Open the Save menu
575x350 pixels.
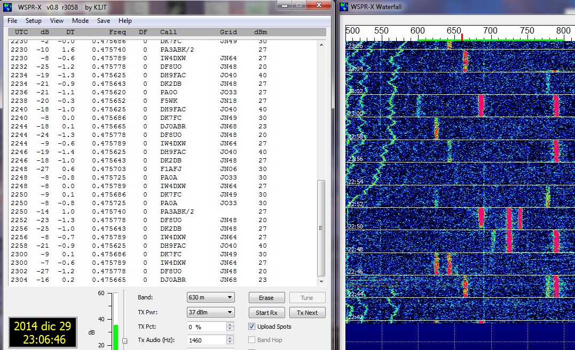click(104, 21)
